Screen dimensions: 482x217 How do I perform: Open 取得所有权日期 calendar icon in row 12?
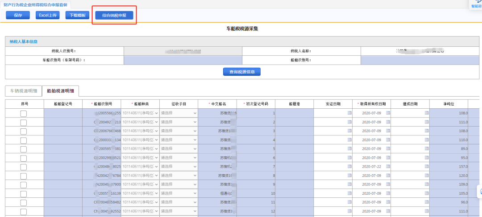(388, 211)
